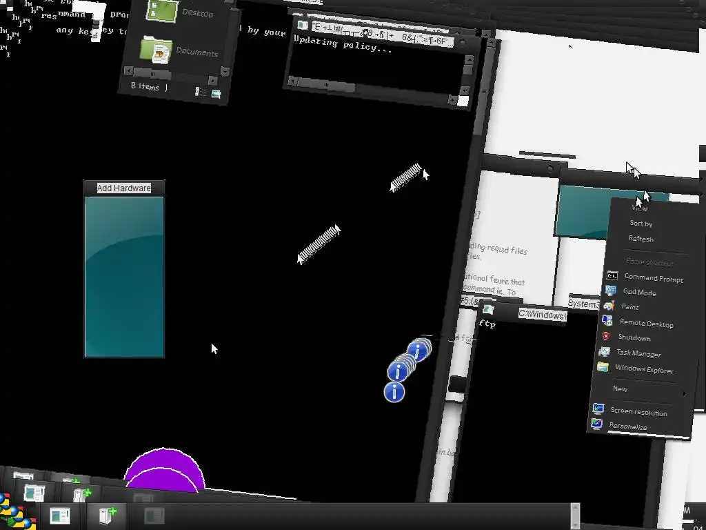Switch explorer to details view icon
The width and height of the screenshot is (706, 530).
201,92
